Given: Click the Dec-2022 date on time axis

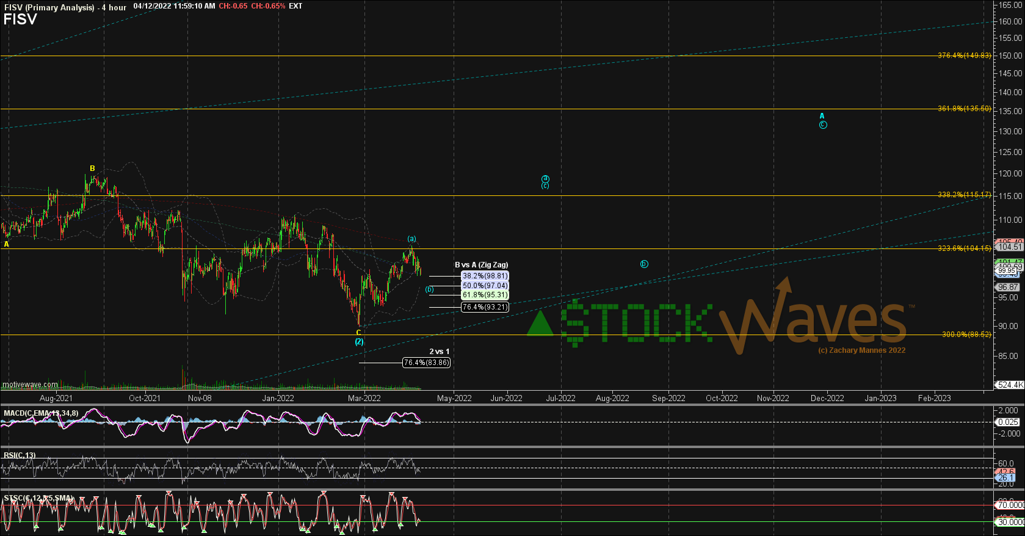Looking at the screenshot, I should (x=827, y=398).
